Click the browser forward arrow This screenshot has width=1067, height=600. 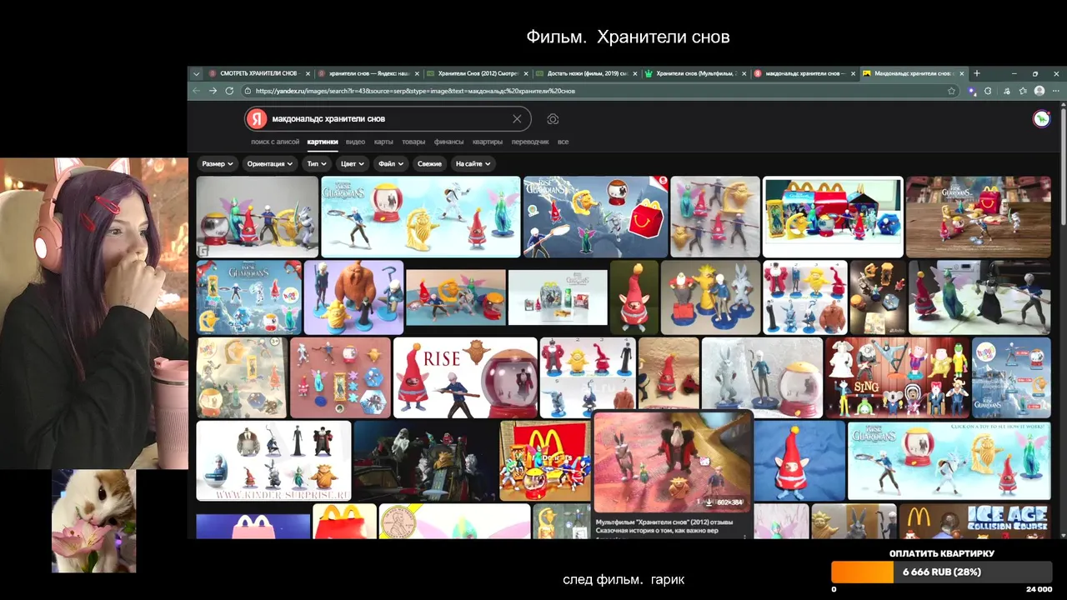pyautogui.click(x=213, y=91)
